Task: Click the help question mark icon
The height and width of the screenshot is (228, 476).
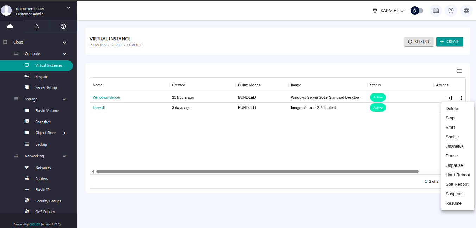Action: coord(451,11)
